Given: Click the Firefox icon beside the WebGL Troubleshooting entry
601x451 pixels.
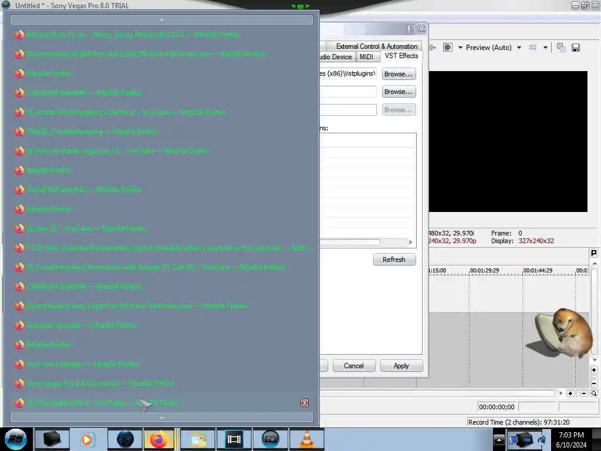Looking at the screenshot, I should [19, 132].
